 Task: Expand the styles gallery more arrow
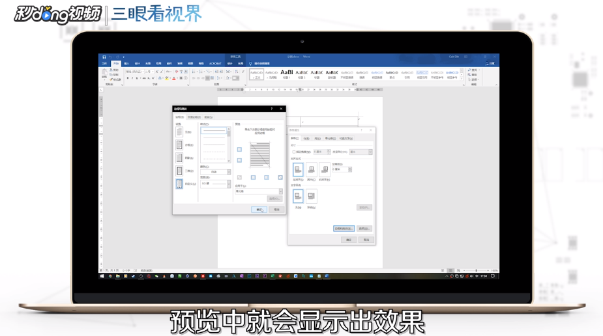point(462,78)
